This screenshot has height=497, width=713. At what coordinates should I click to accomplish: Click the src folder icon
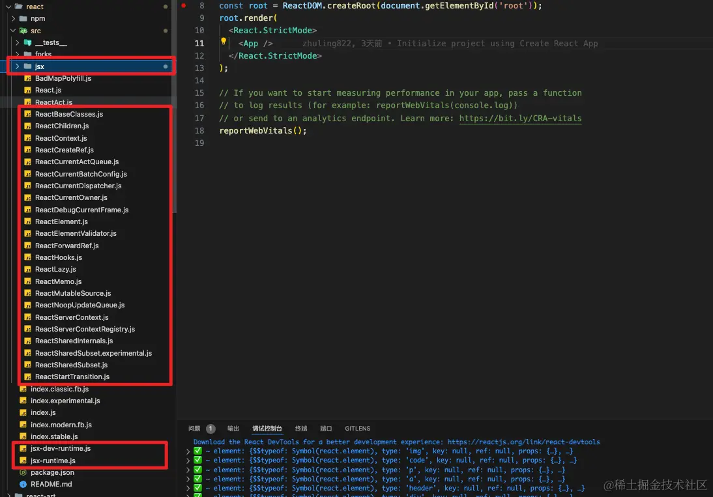(x=23, y=31)
